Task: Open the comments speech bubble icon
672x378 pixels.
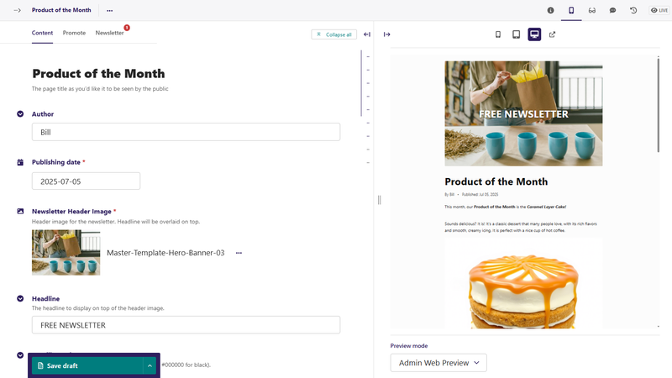Action: point(612,10)
